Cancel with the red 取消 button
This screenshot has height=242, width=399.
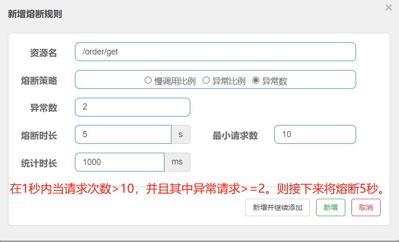(366, 207)
